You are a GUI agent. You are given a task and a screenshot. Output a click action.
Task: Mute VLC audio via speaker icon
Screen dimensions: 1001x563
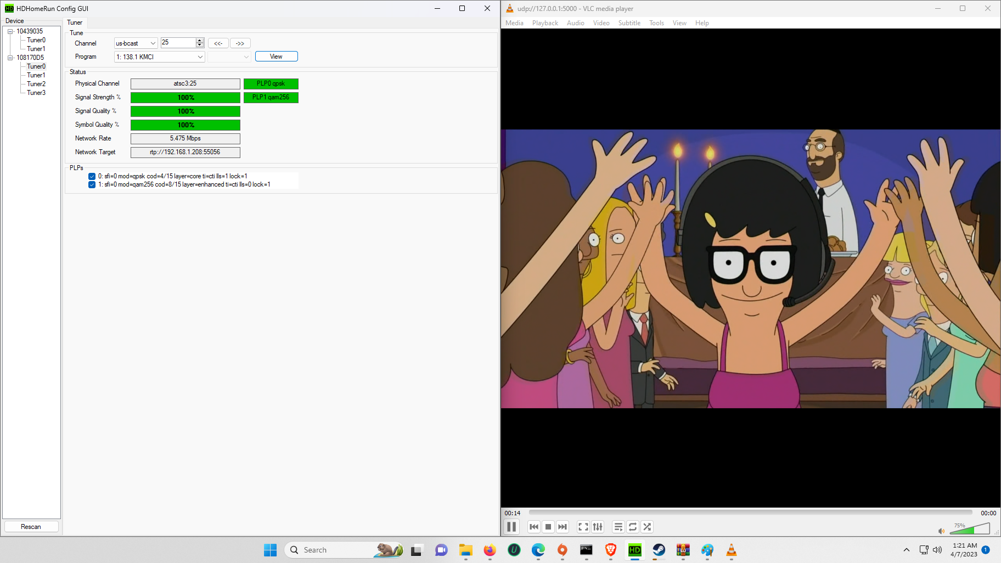click(941, 531)
